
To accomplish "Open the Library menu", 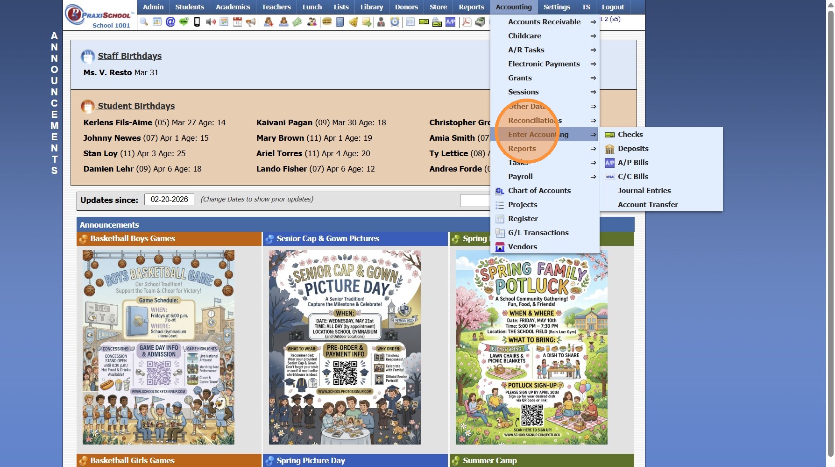I will pyautogui.click(x=372, y=7).
